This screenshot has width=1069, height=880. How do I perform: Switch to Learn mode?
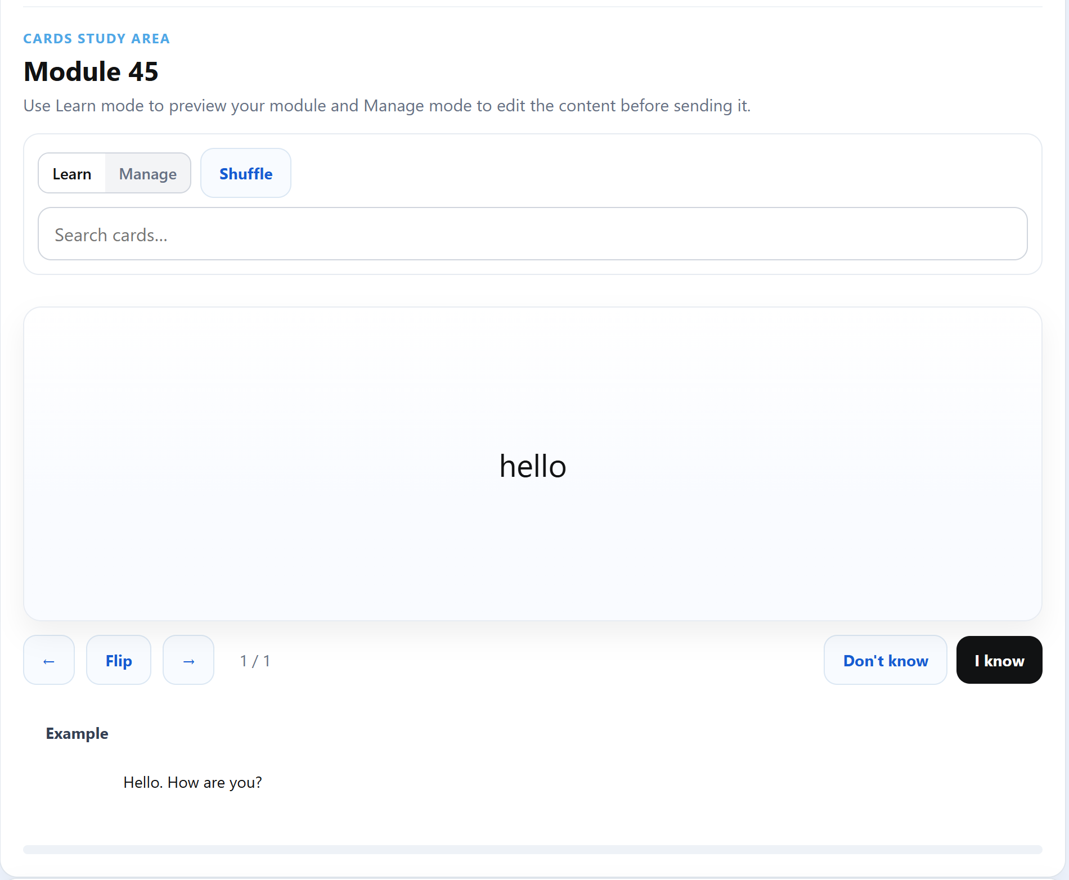tap(72, 173)
